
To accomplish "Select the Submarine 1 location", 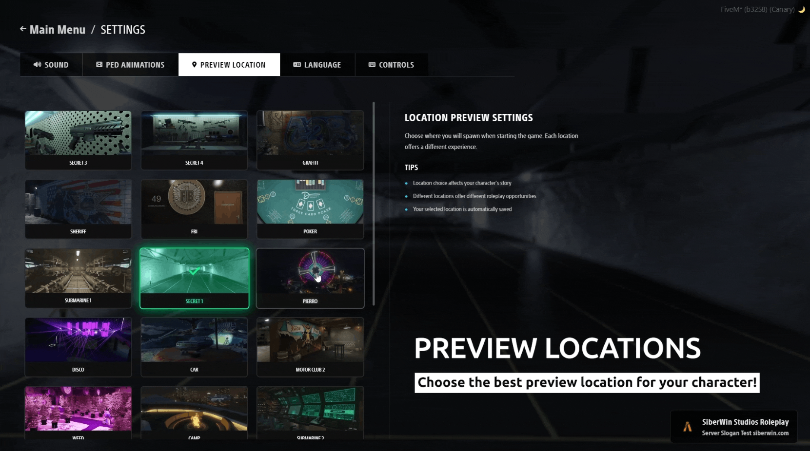I will coord(78,278).
